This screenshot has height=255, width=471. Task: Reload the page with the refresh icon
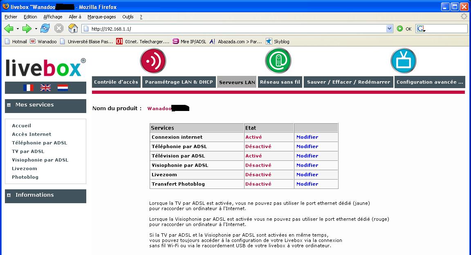45,29
